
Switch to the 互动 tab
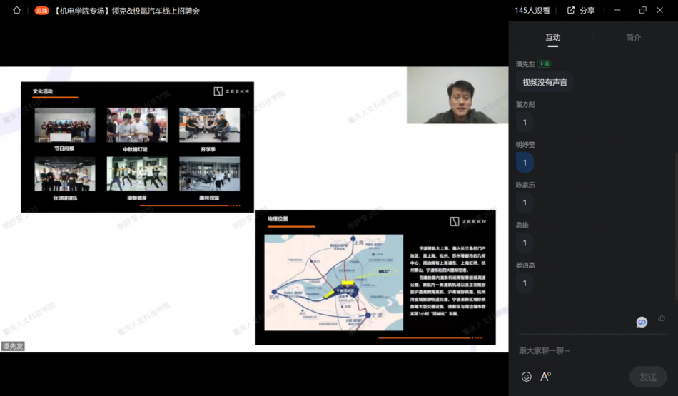pos(553,38)
